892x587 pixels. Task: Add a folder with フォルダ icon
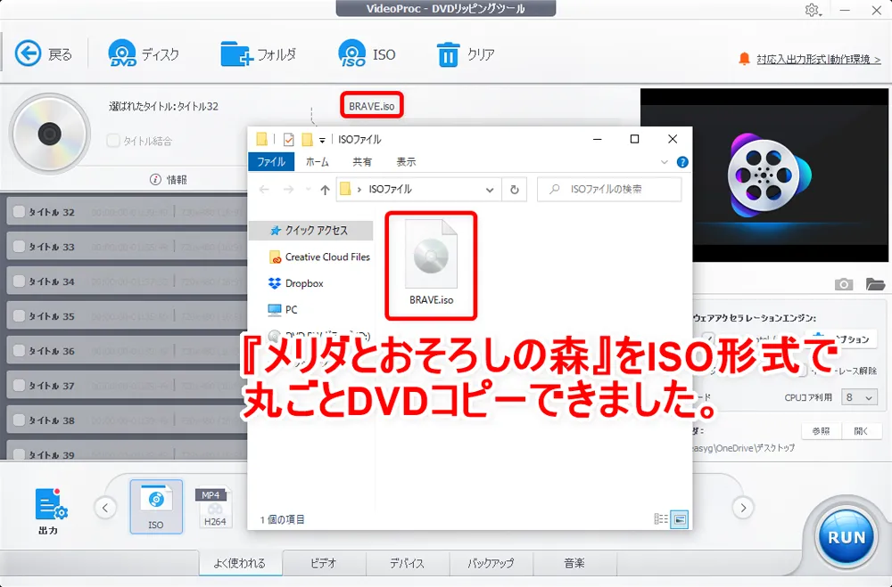click(x=259, y=54)
